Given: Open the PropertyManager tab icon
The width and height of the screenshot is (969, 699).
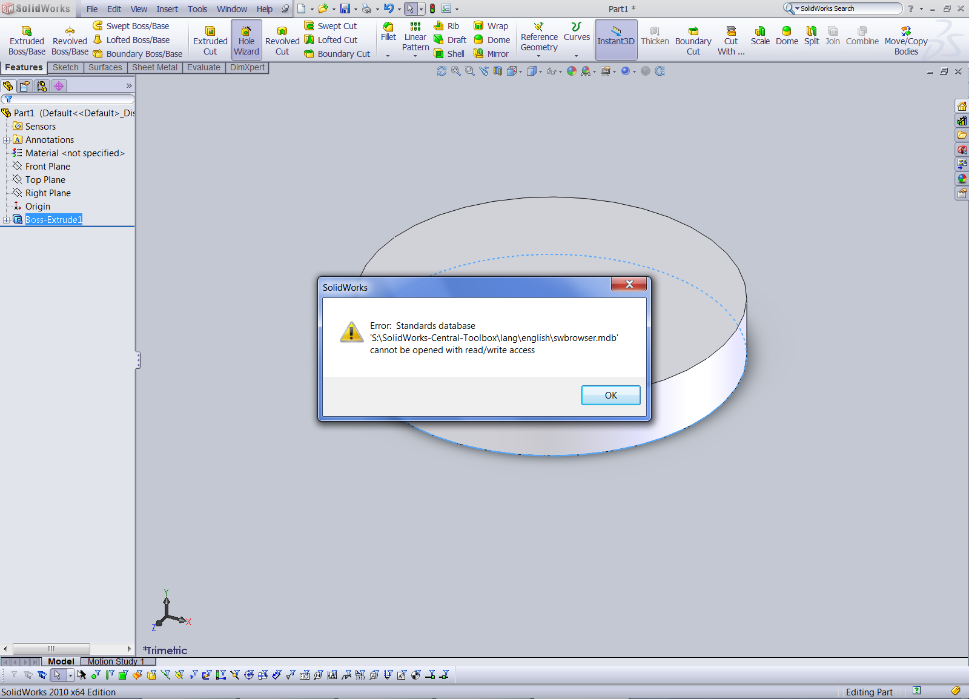Looking at the screenshot, I should 25,86.
